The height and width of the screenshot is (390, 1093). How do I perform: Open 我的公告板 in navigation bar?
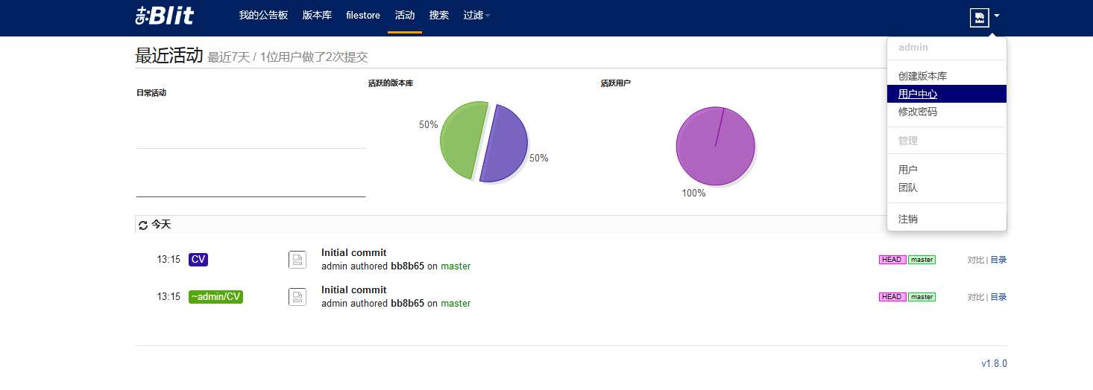pos(263,15)
